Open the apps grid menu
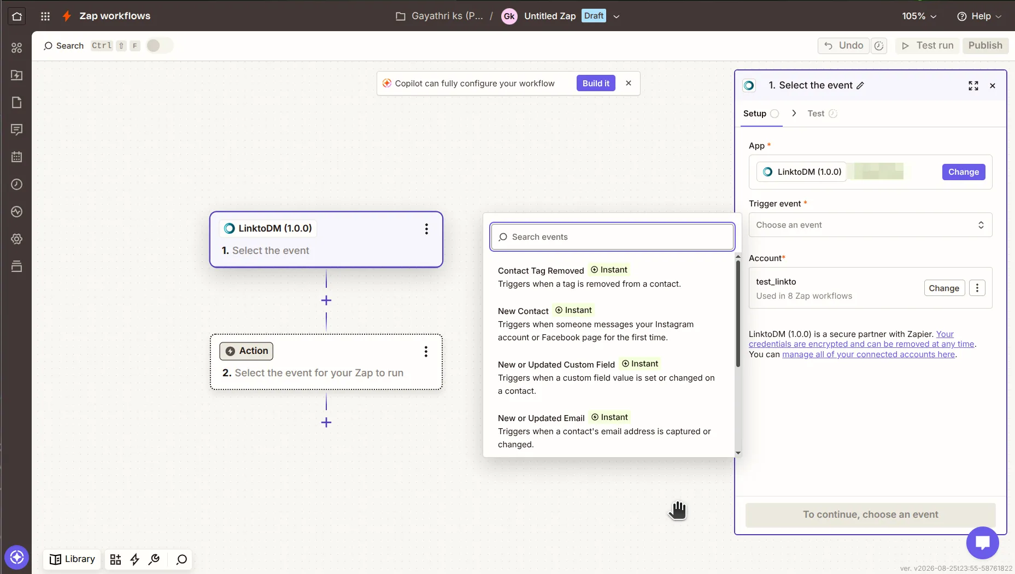The height and width of the screenshot is (574, 1015). pyautogui.click(x=45, y=16)
